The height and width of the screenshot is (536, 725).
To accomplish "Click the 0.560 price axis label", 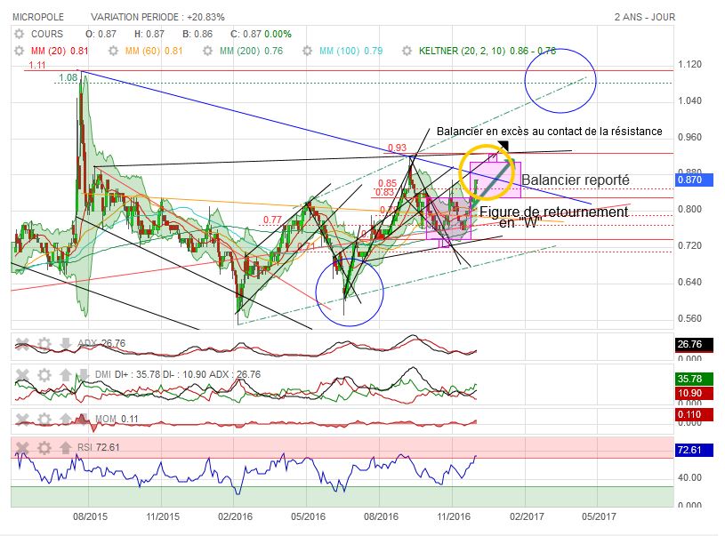I will point(689,318).
